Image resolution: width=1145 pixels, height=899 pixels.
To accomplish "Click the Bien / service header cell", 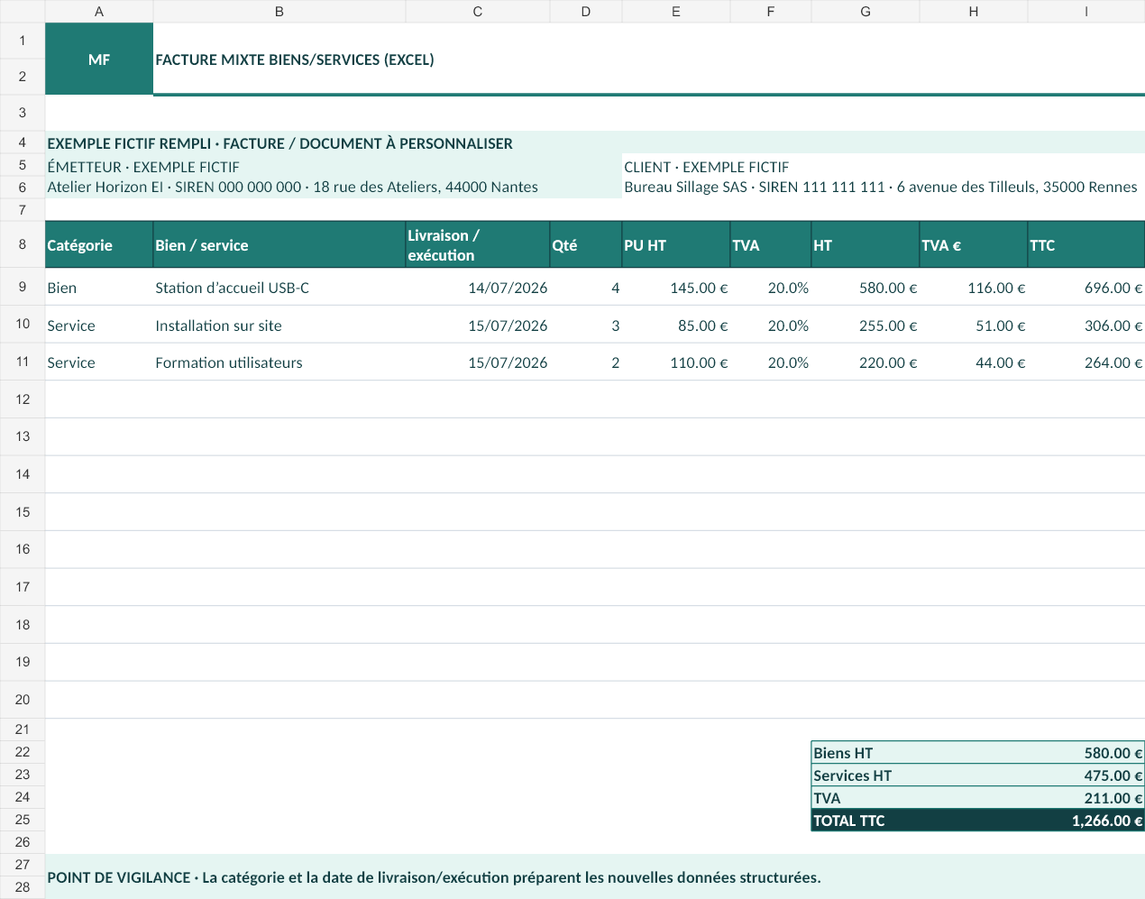I will 279,244.
